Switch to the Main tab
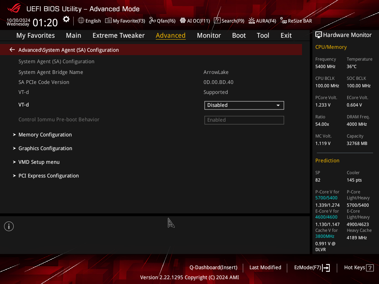The height and width of the screenshot is (284, 379). tap(74, 35)
